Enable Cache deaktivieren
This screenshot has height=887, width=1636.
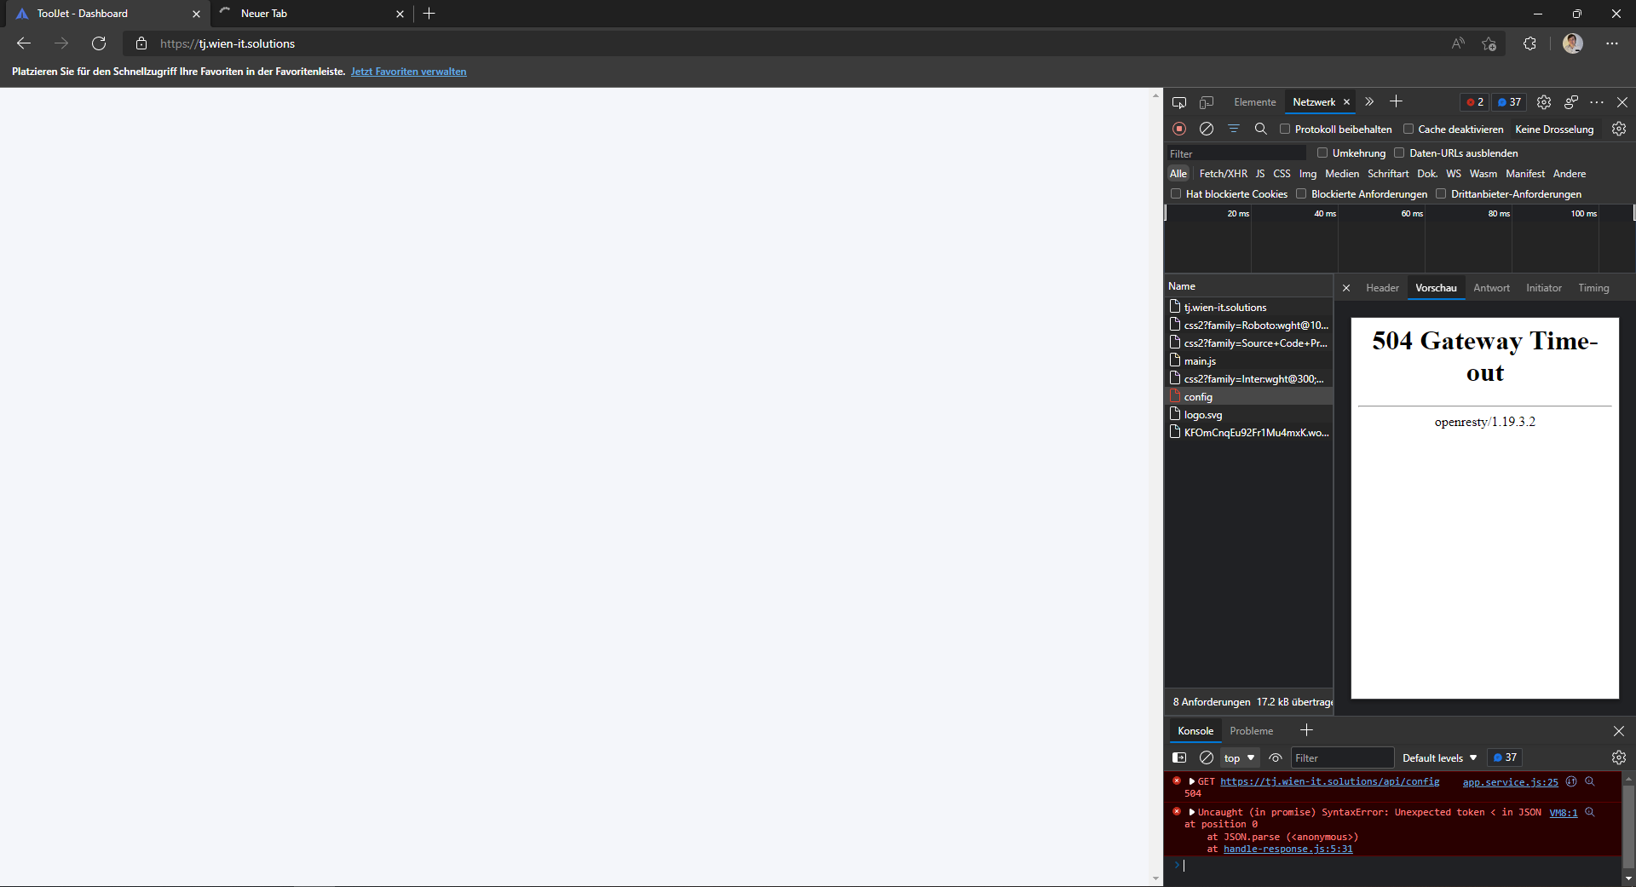pos(1410,129)
